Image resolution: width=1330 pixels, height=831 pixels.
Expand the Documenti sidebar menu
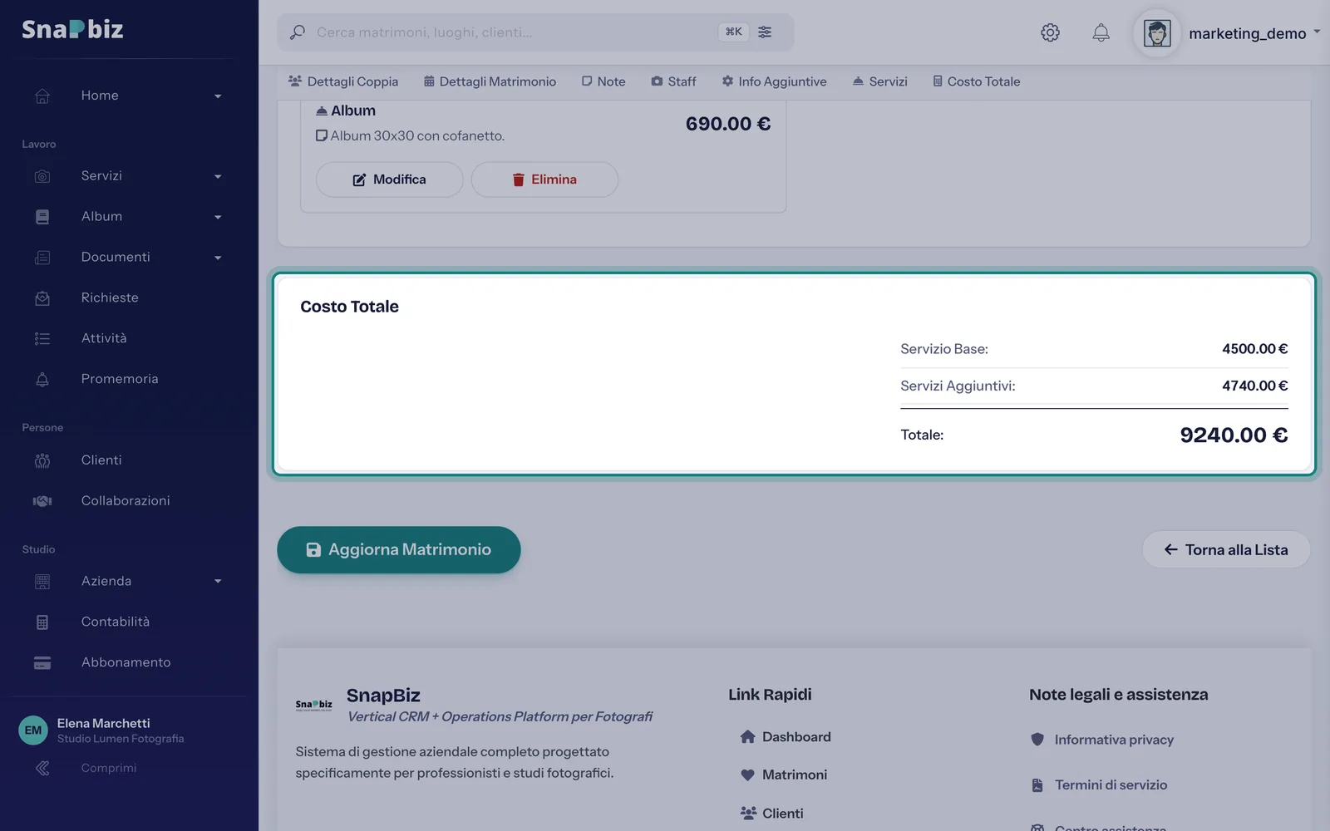[x=218, y=258]
